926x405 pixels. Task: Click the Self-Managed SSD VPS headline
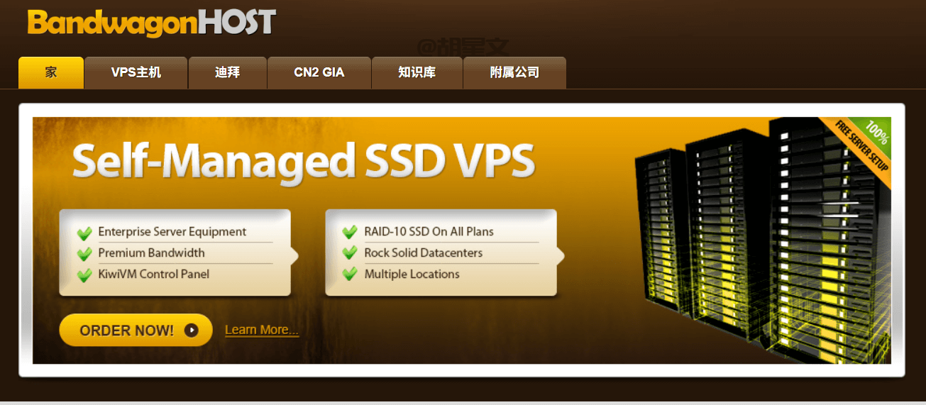tap(304, 161)
